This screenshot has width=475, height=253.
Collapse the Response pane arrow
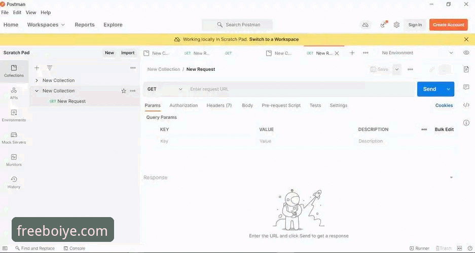pyautogui.click(x=451, y=178)
